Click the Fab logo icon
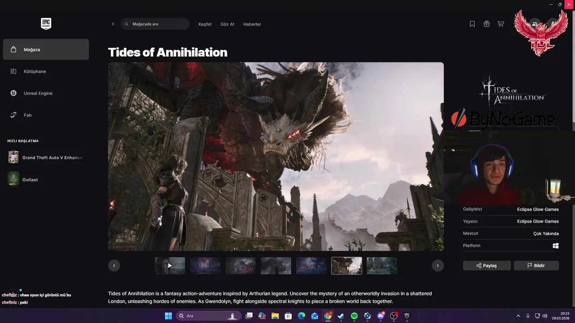 [13, 115]
